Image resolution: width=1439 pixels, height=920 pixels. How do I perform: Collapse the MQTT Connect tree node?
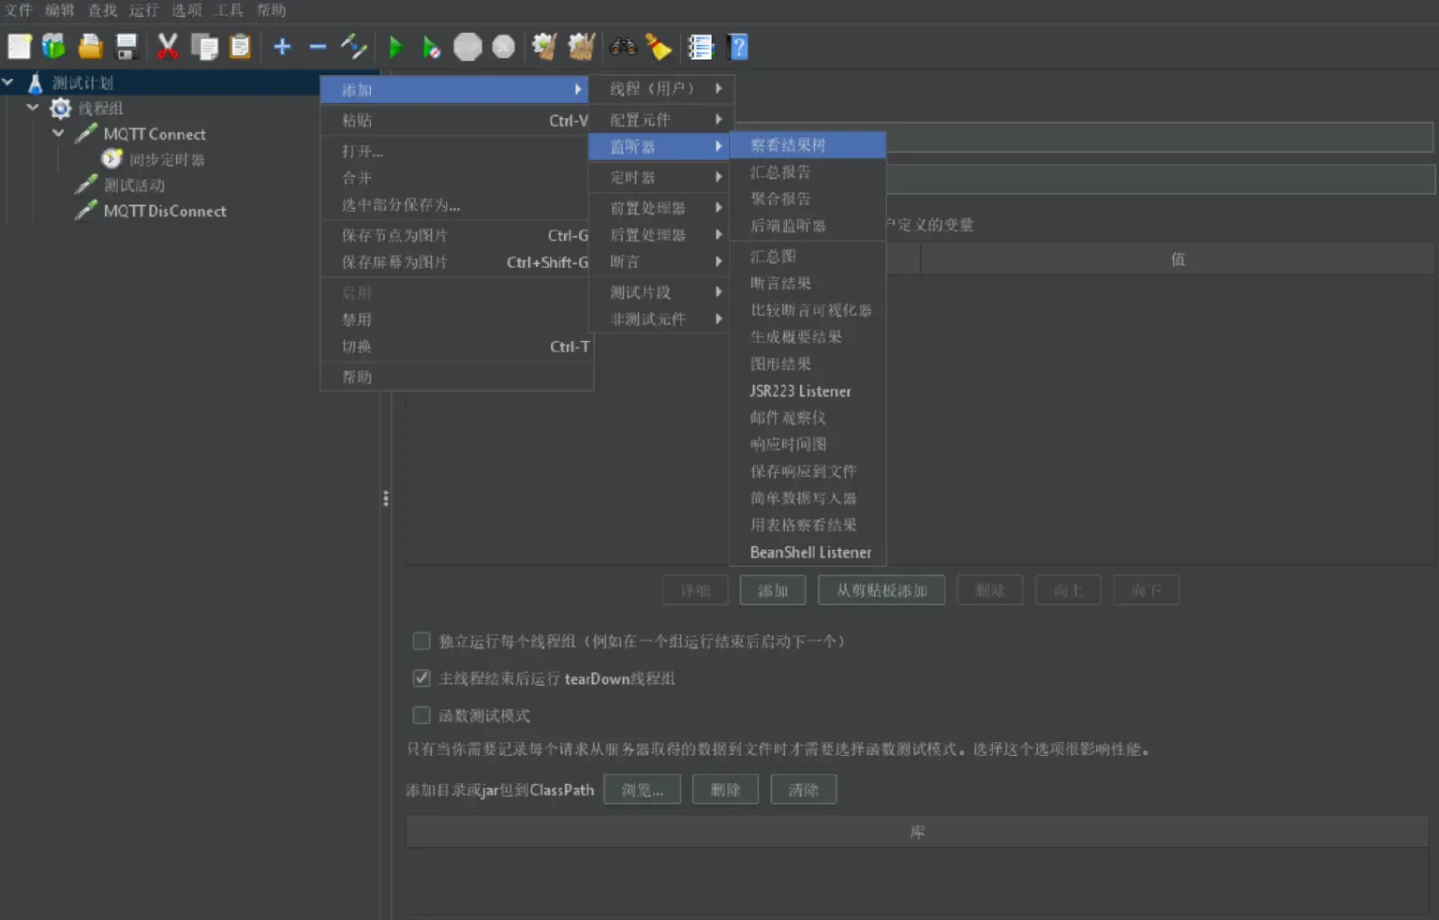57,134
